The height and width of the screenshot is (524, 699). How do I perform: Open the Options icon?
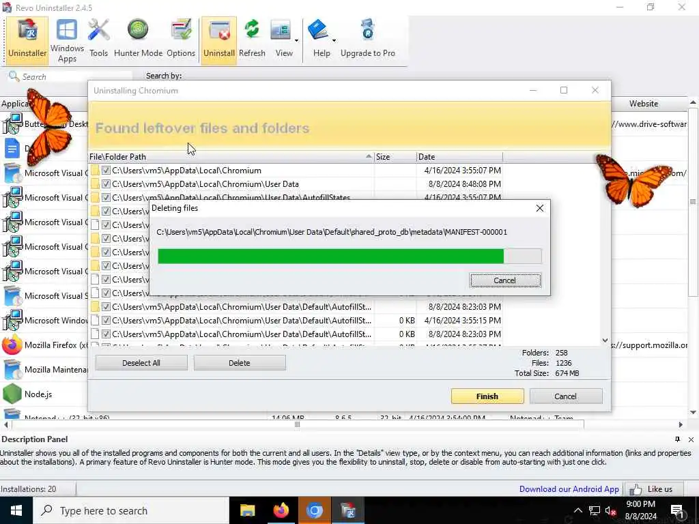[x=181, y=39]
